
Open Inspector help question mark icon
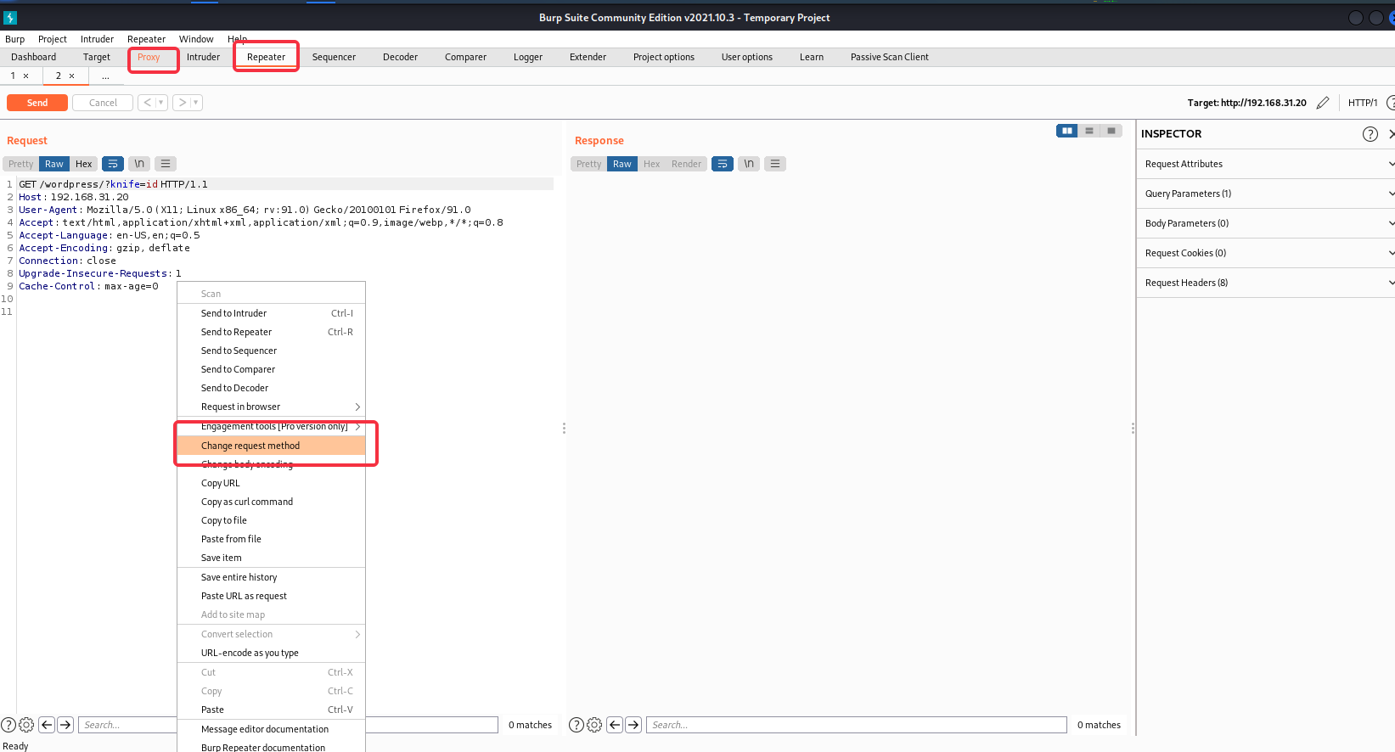tap(1370, 134)
